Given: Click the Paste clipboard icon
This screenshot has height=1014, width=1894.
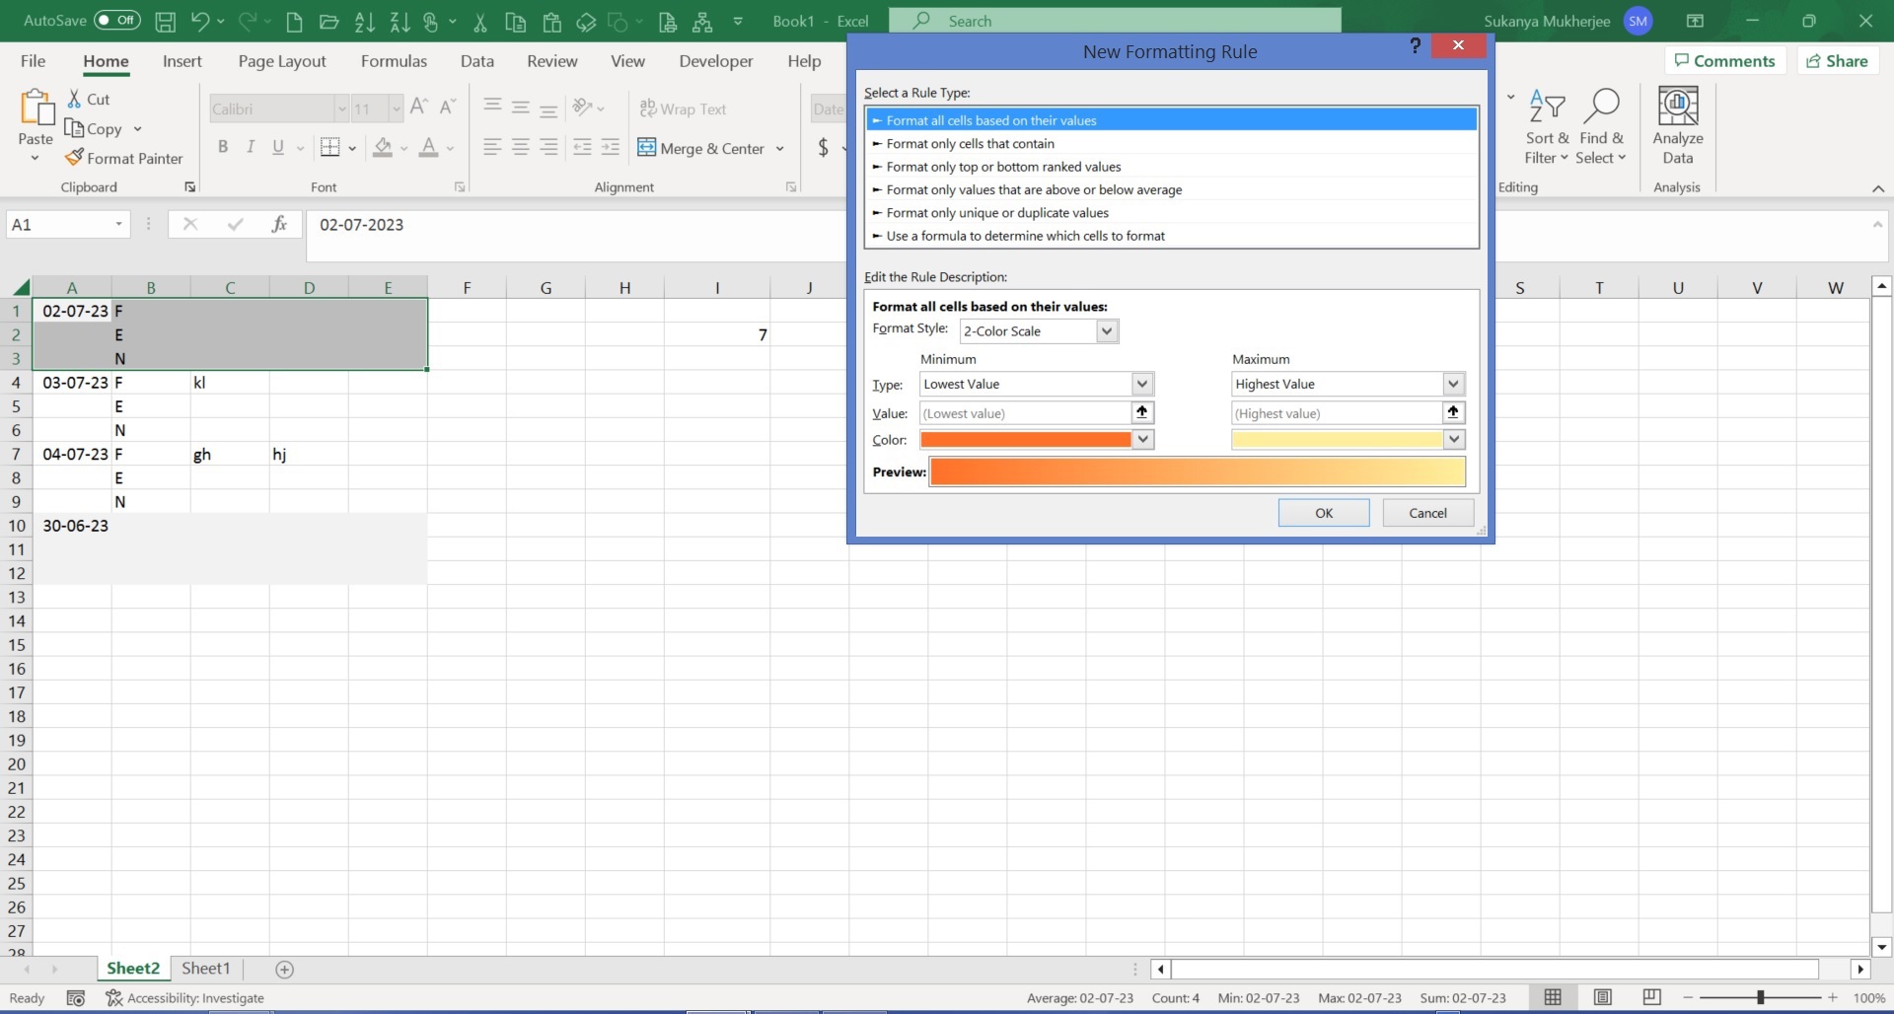Looking at the screenshot, I should coord(36,108).
